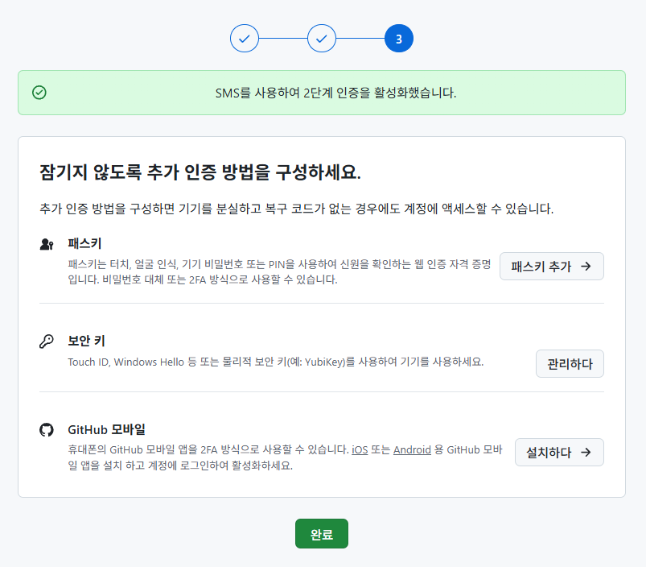Click the security key icon beside 보안 키
The image size is (646, 567).
coord(47,341)
